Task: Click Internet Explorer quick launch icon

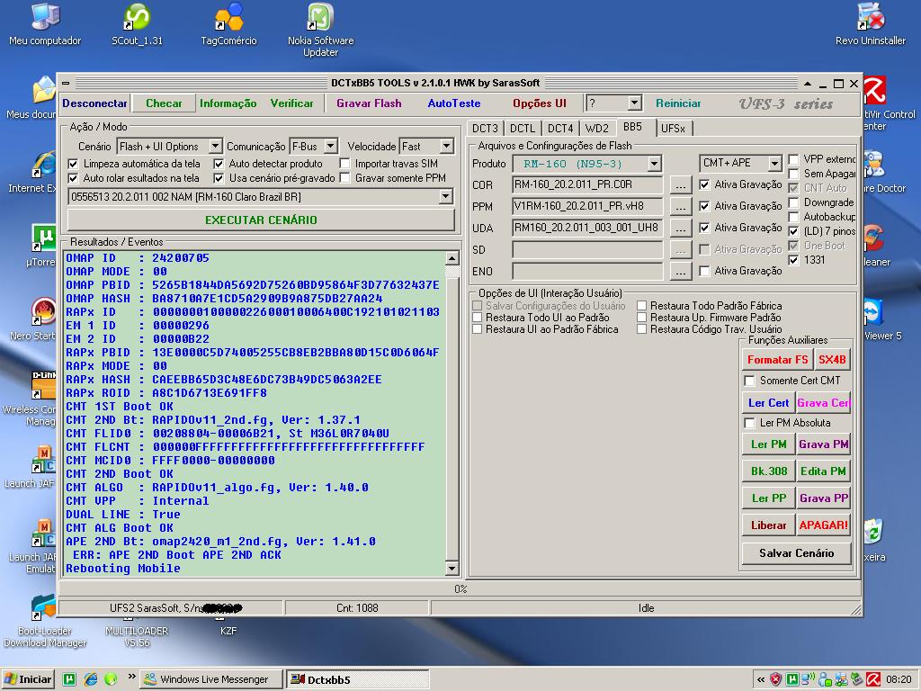Action: coord(91,679)
